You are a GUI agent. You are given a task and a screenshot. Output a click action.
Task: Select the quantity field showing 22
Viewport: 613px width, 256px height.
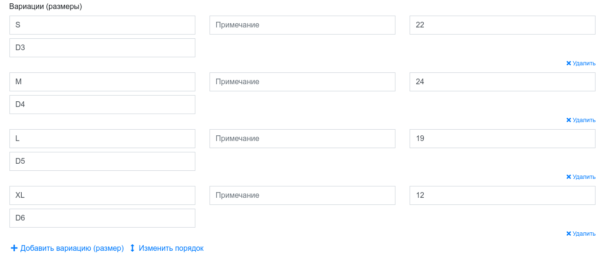click(x=502, y=25)
